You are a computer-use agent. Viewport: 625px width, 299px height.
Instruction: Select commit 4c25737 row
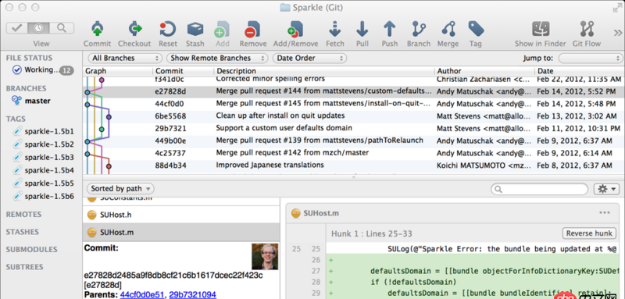coord(353,153)
